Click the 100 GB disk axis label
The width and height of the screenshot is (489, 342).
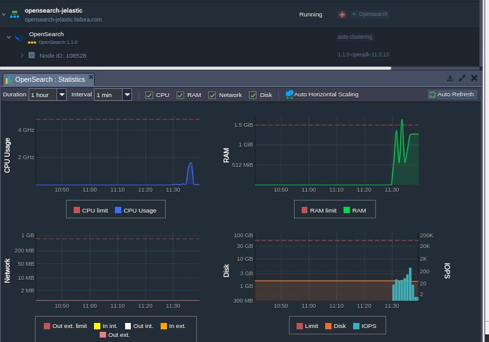click(243, 235)
